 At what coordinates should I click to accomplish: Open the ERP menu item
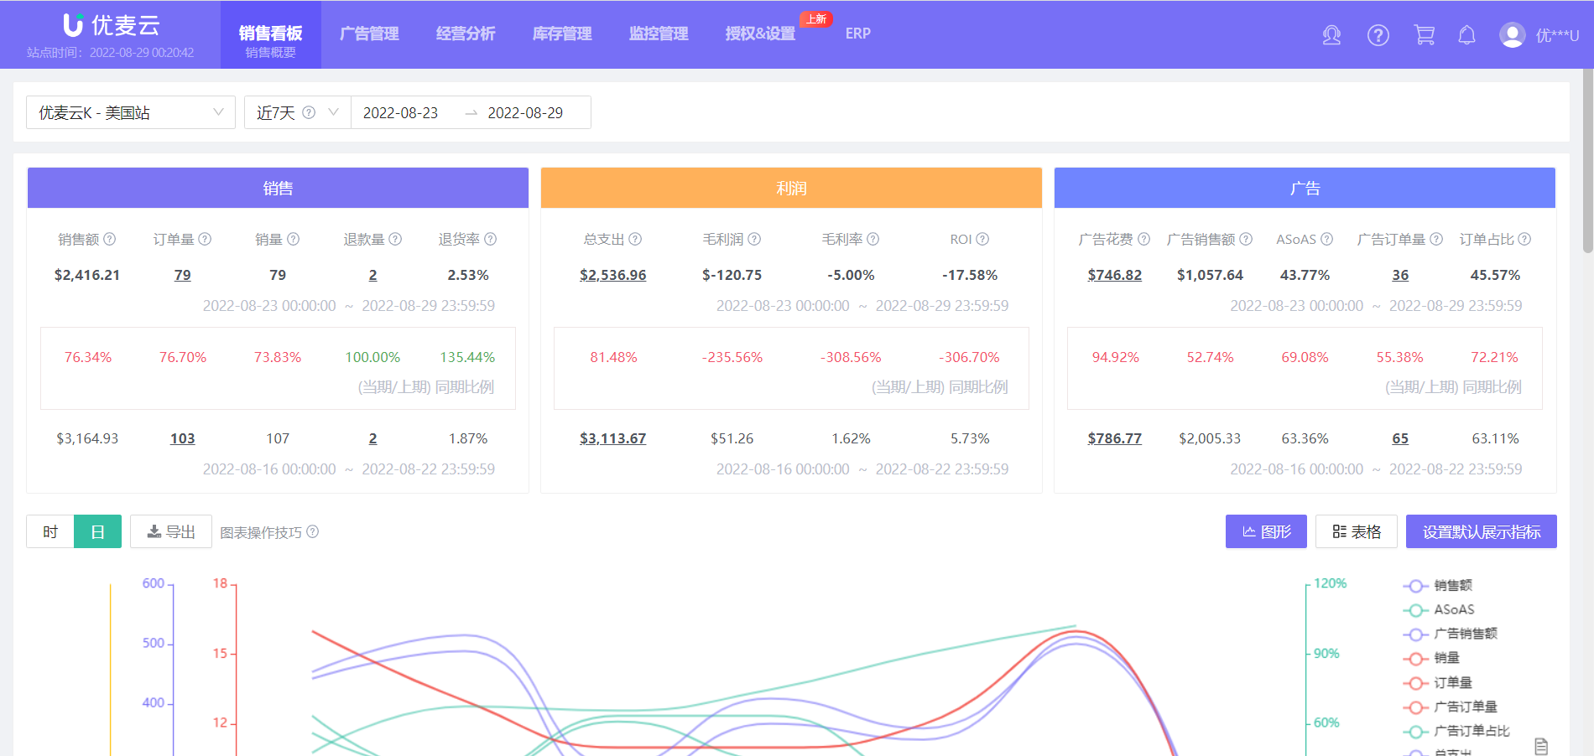pos(857,34)
